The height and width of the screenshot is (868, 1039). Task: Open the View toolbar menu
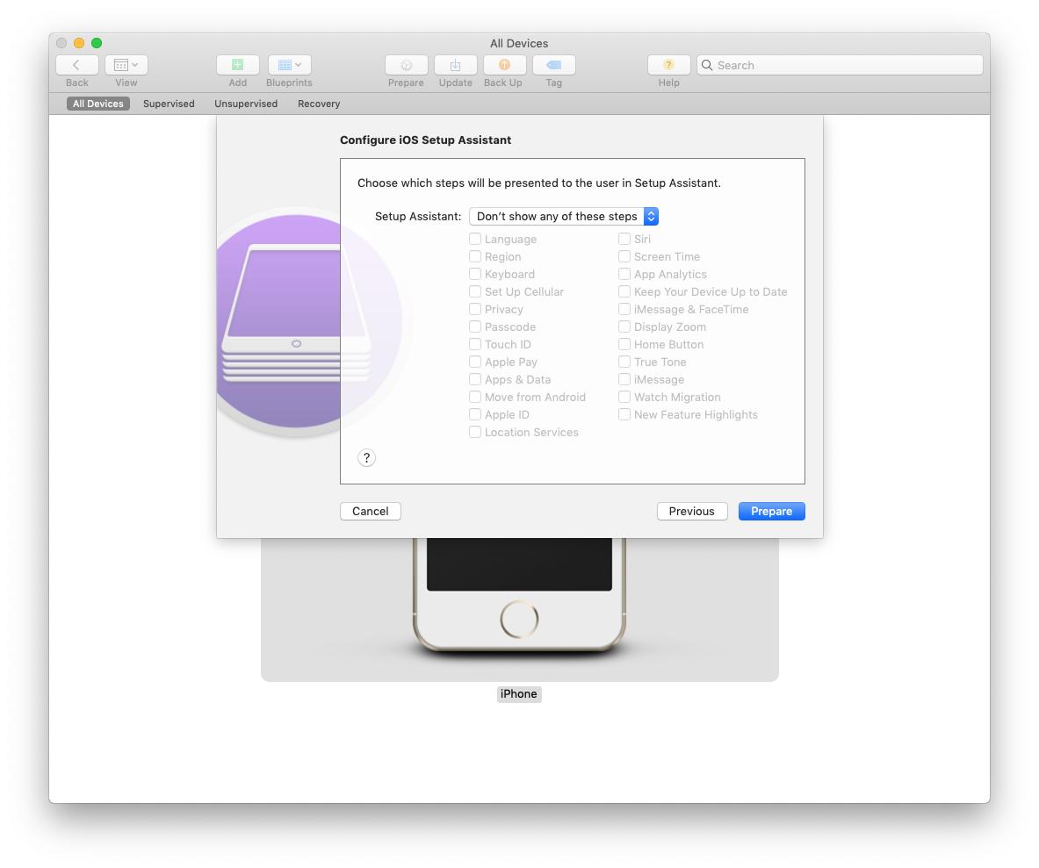[126, 65]
